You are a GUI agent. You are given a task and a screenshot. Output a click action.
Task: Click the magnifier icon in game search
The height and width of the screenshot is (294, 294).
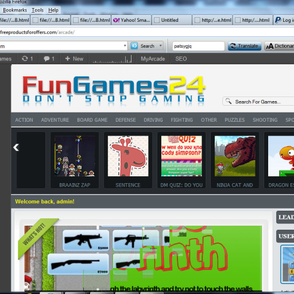coord(229,101)
